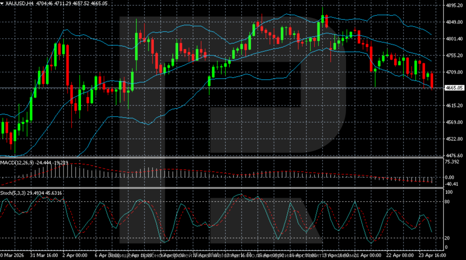Click the 4709 price level on axis
The height and width of the screenshot is (260, 466).
coord(452,72)
